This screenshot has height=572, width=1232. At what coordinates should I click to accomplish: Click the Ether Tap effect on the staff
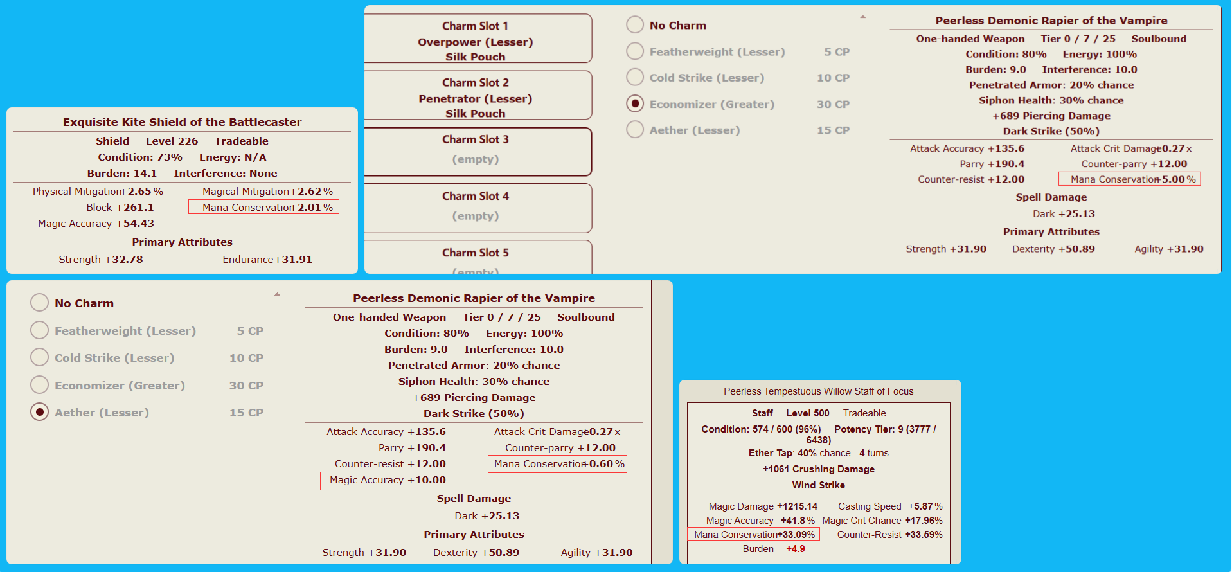[770, 453]
